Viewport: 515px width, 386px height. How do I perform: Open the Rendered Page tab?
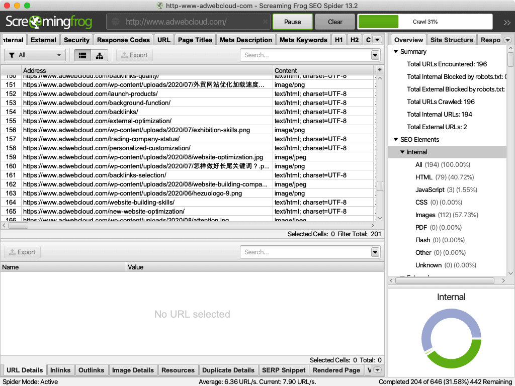click(x=336, y=370)
